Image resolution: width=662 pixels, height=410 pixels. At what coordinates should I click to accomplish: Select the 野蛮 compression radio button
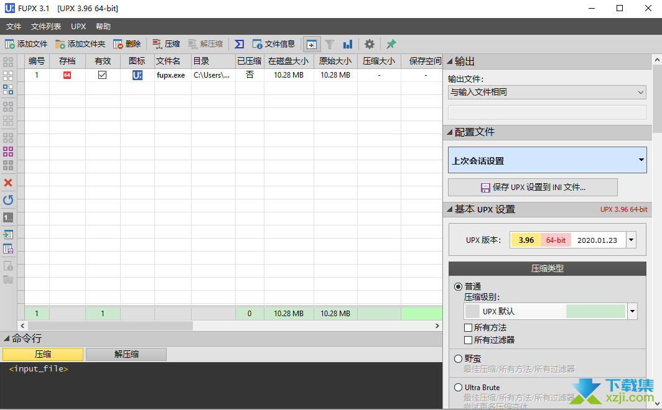[x=458, y=358]
